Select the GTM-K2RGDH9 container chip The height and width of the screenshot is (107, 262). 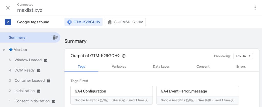point(84,22)
